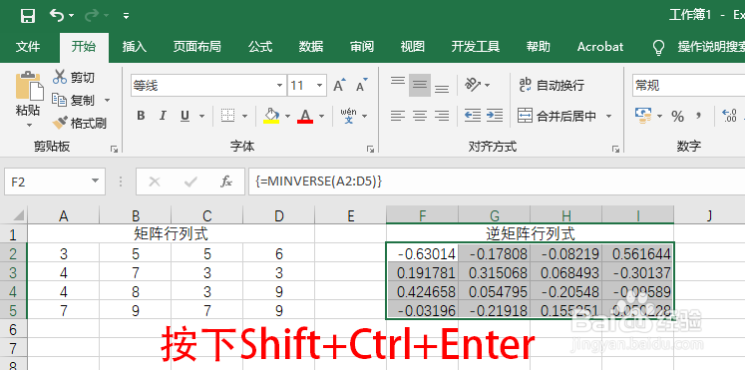Viewport: 745px width, 370px height.
Task: Open the number format 常规 combo box
Action: pyautogui.click(x=688, y=86)
